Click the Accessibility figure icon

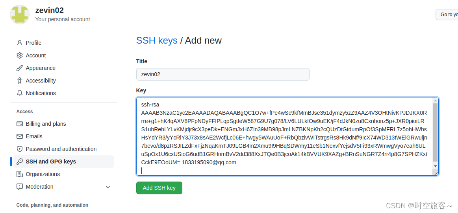(x=20, y=81)
